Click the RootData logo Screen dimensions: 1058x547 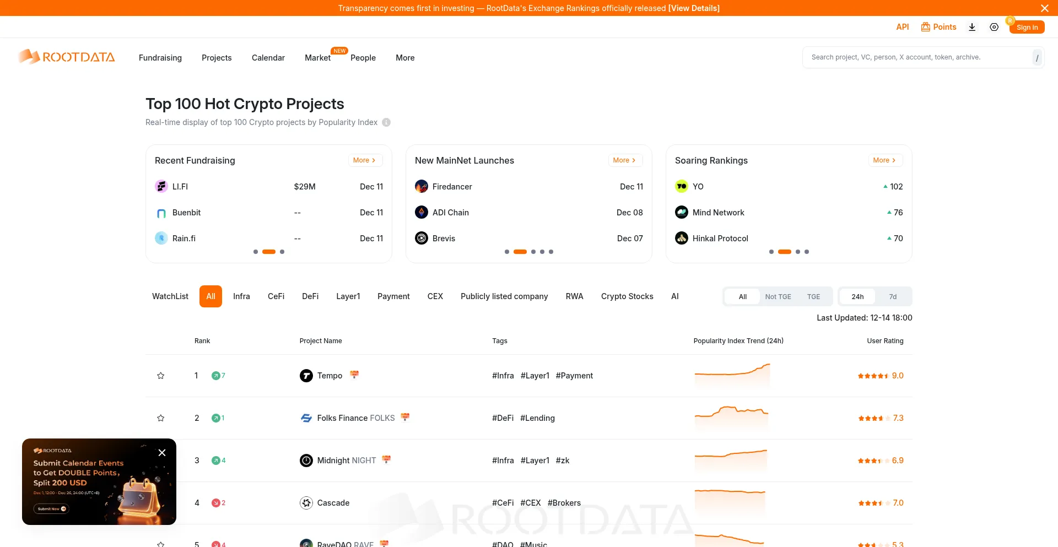click(66, 57)
